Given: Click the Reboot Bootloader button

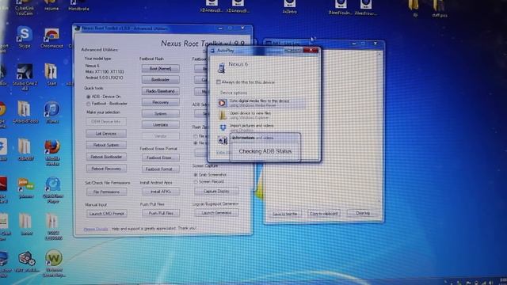Looking at the screenshot, I should tap(106, 157).
